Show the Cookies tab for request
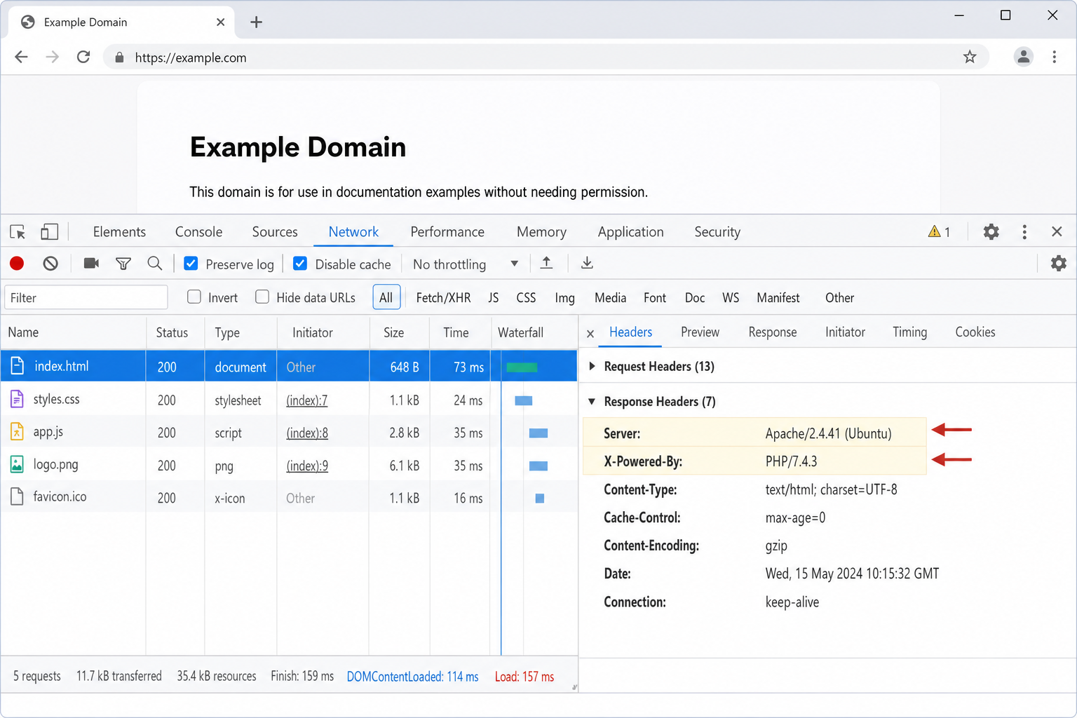Viewport: 1077px width, 718px height. click(975, 332)
